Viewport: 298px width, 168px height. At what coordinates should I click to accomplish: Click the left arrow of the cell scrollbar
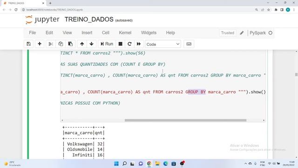coord(62,120)
